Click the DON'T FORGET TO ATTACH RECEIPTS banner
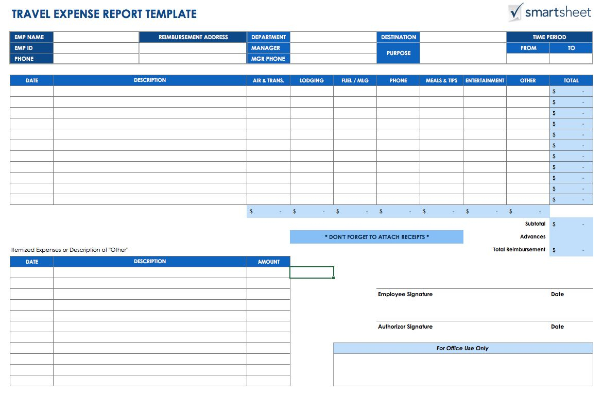Screen dimensions: 603x395 [x=376, y=237]
